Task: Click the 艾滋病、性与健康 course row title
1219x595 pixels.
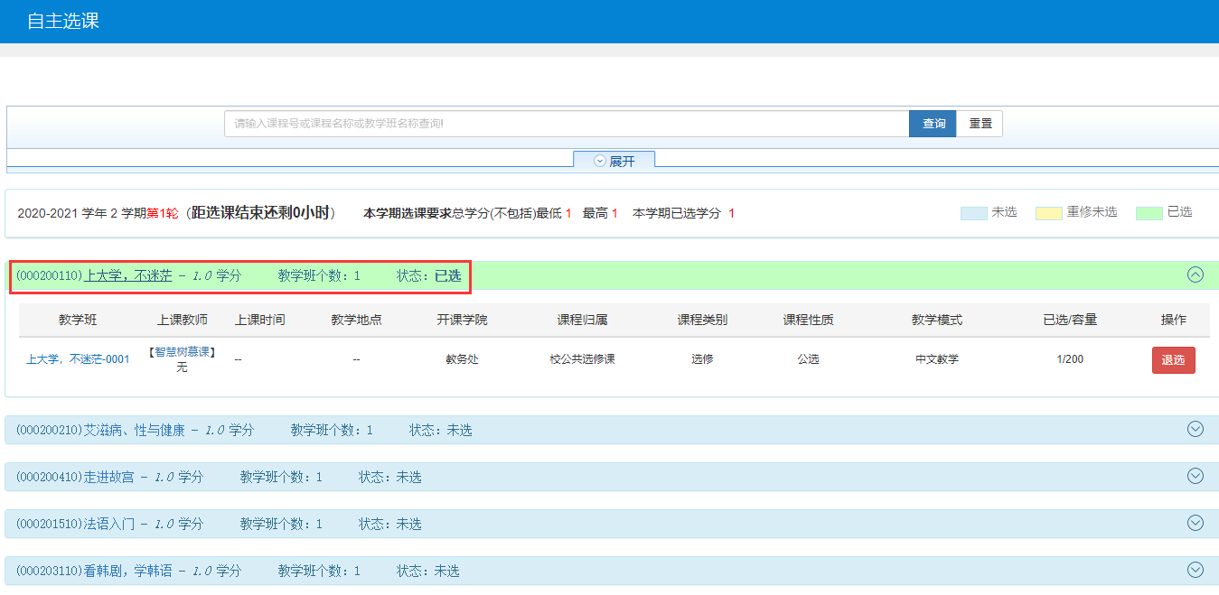Action: 134,431
